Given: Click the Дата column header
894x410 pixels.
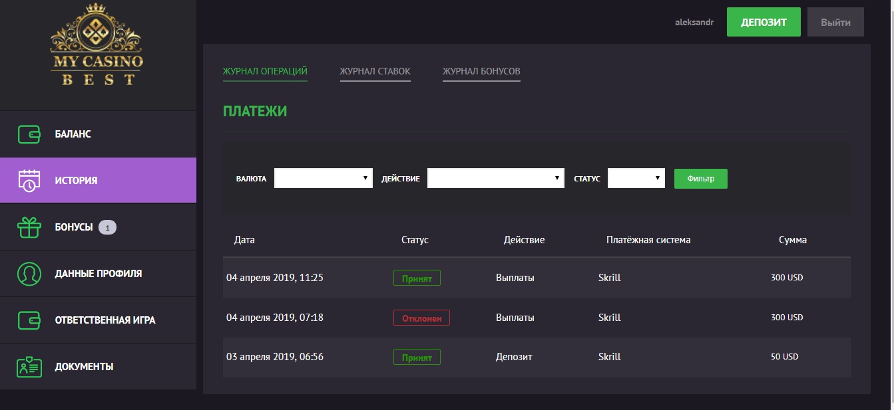Looking at the screenshot, I should 244,240.
